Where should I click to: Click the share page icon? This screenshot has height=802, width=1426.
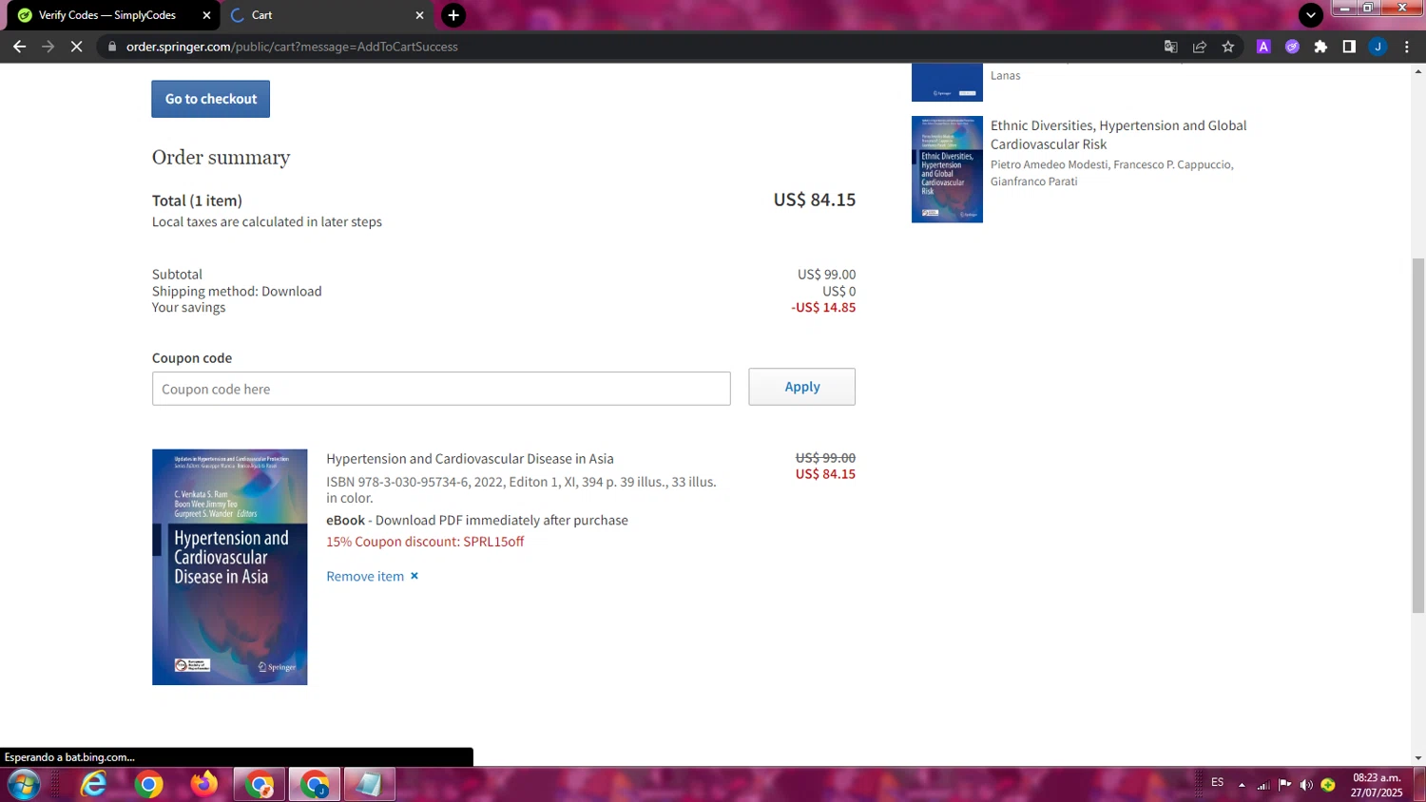(x=1200, y=47)
